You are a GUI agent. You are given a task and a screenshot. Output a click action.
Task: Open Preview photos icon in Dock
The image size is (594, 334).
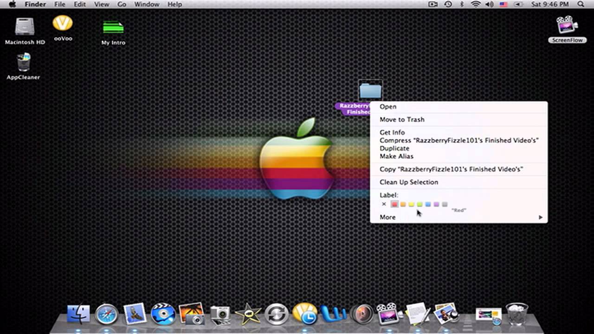[445, 314]
